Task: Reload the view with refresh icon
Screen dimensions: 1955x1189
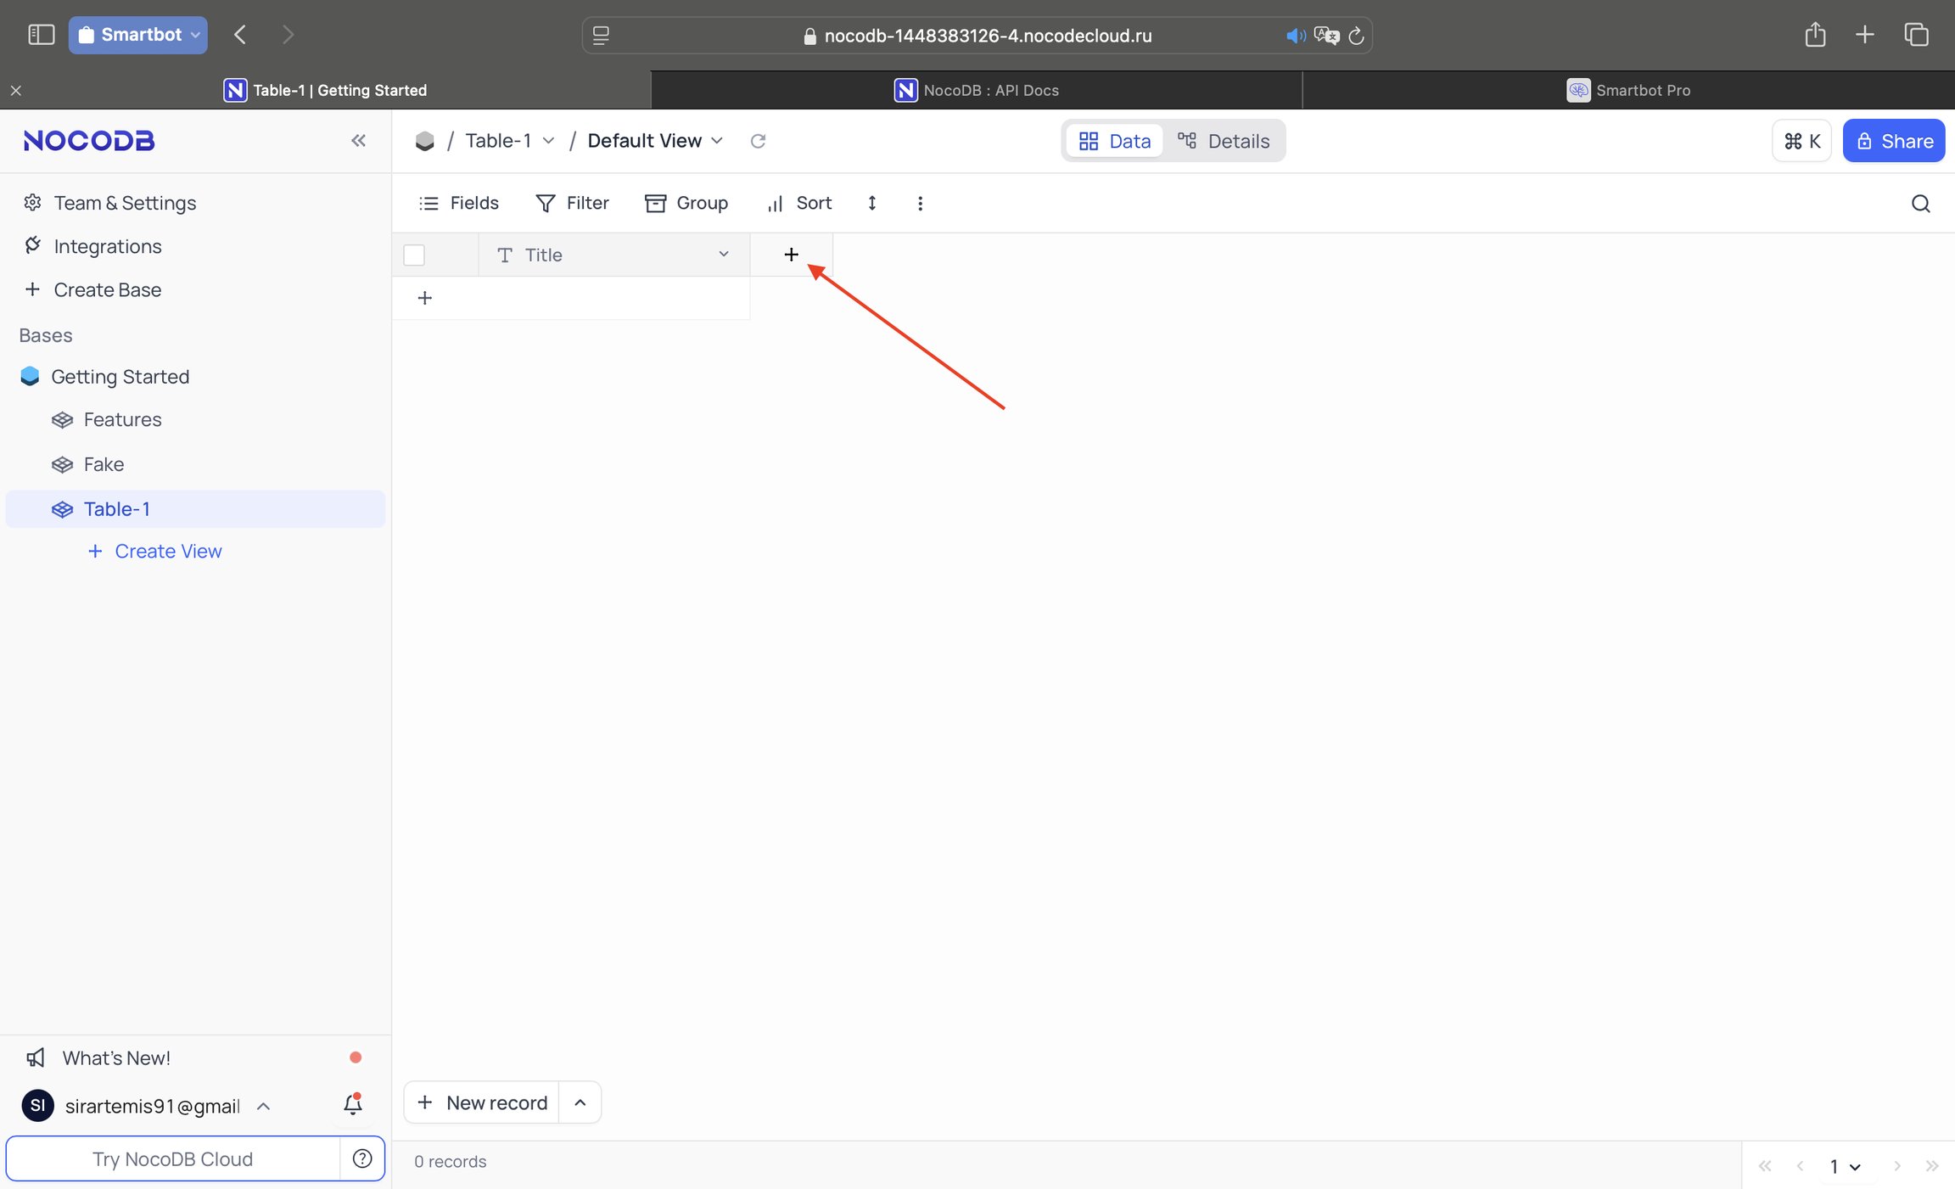Action: point(758,141)
